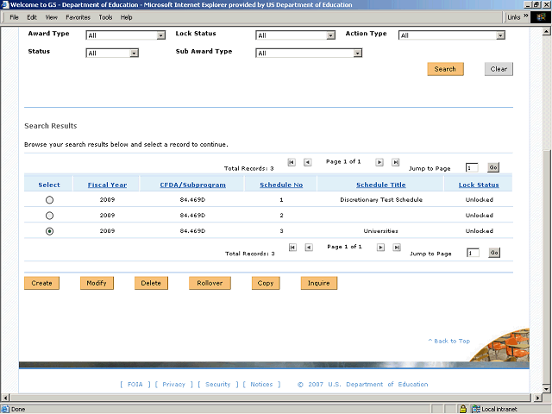The image size is (552, 414).
Task: Go to last page in bottom pager
Action: (x=397, y=248)
